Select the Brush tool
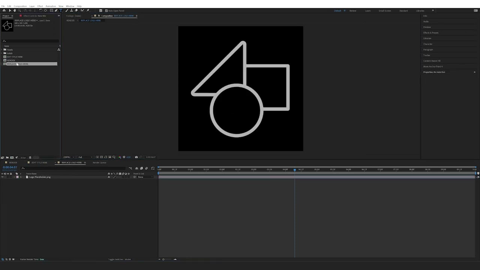This screenshot has width=480, height=270. tap(67, 10)
